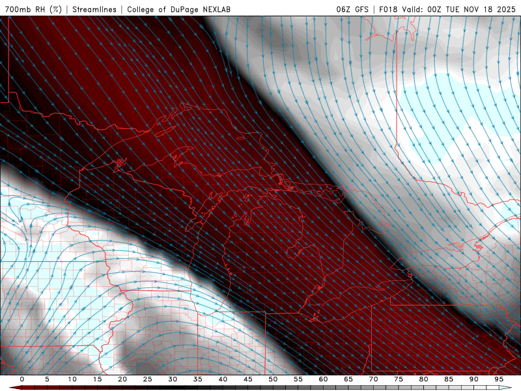Click the "85" colorbar scale label
The height and width of the screenshot is (391, 521).
click(449, 379)
